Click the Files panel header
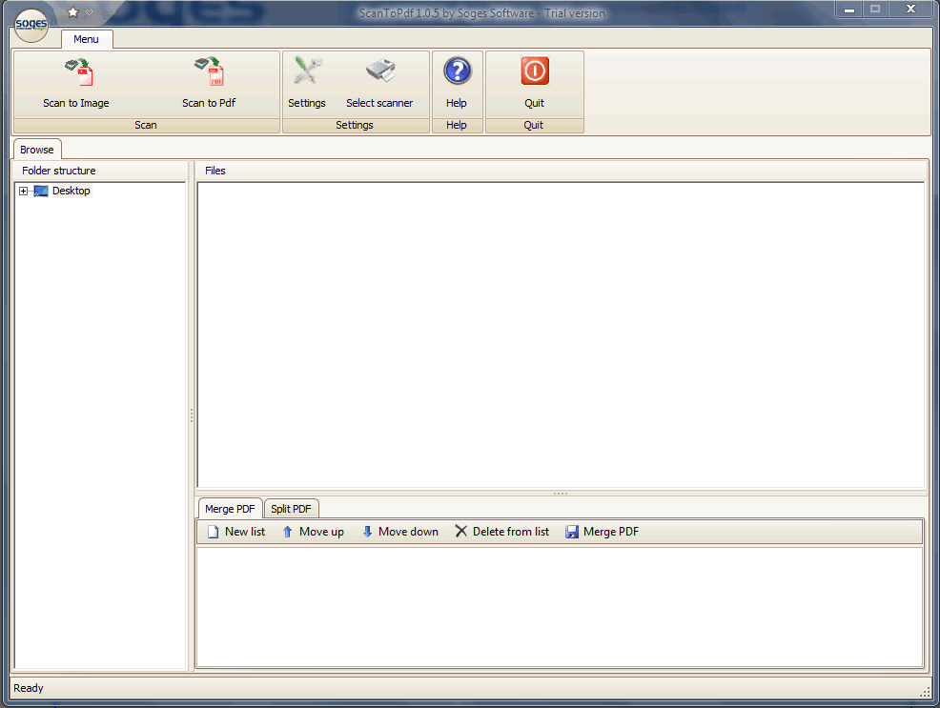 (x=561, y=171)
